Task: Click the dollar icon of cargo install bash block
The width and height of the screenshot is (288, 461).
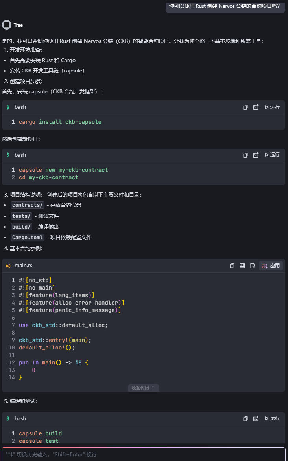Action: pos(8,107)
